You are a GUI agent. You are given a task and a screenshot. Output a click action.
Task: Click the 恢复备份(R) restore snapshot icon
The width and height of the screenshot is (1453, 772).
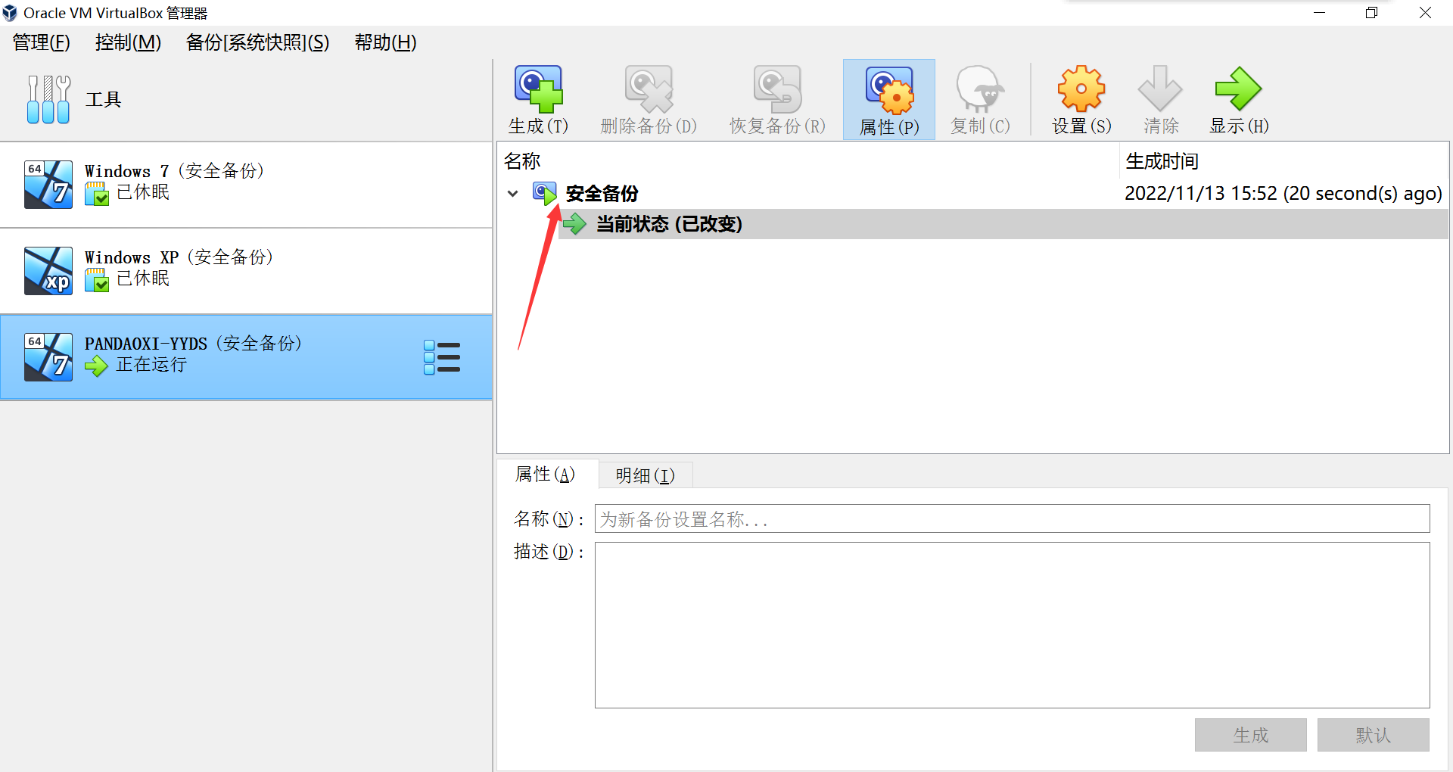[777, 89]
